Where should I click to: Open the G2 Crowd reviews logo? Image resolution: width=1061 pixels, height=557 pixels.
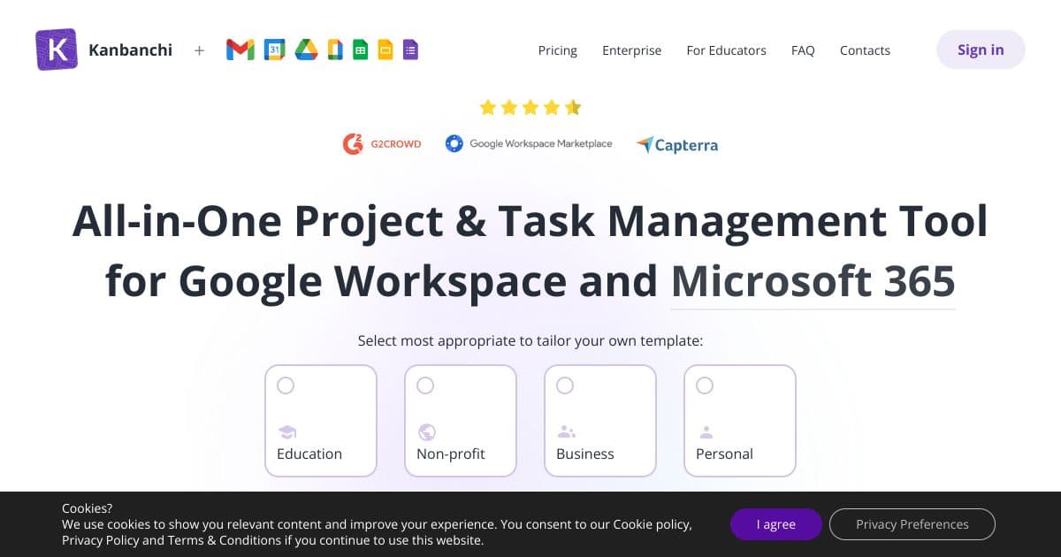tap(382, 144)
